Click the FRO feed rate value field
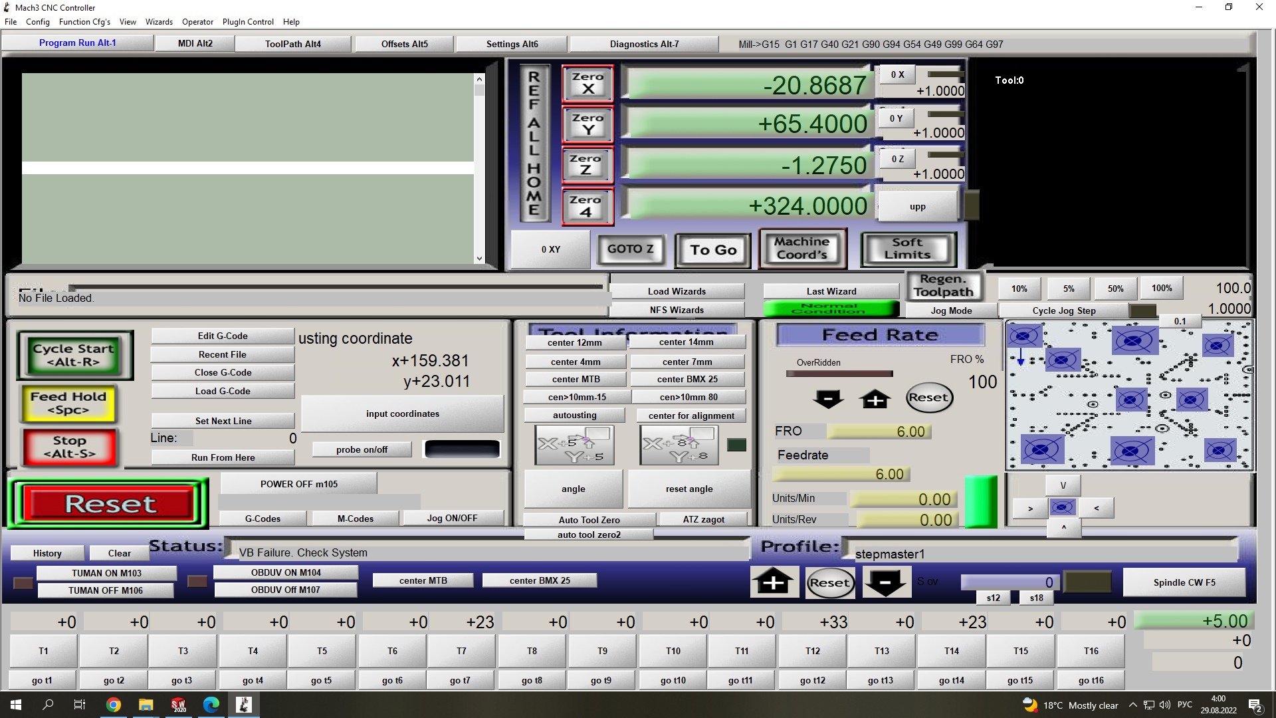This screenshot has width=1276, height=718. click(x=878, y=431)
